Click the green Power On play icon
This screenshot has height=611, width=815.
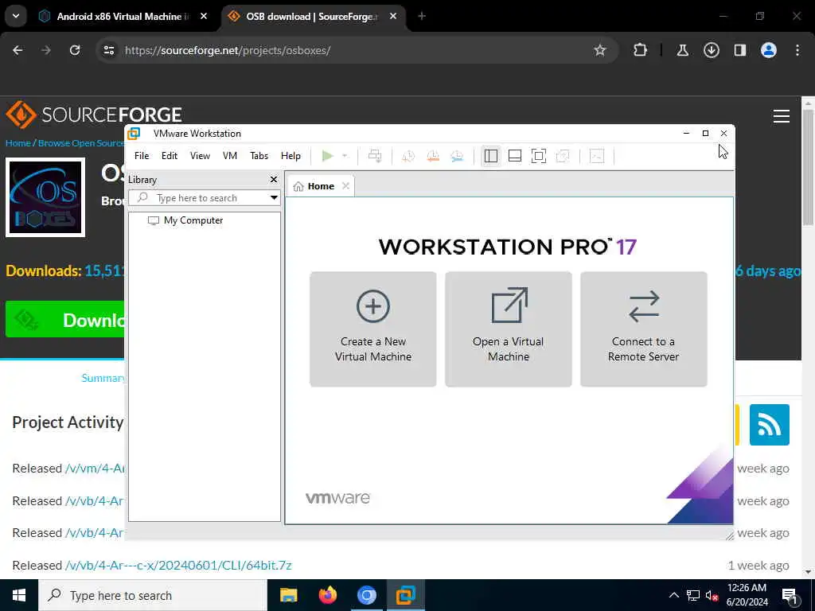[327, 156]
